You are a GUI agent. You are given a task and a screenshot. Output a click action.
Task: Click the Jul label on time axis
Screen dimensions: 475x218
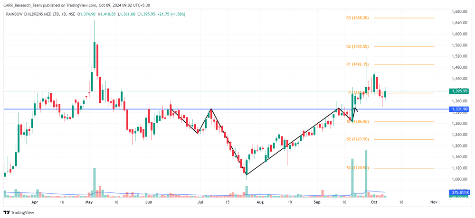[200, 202]
